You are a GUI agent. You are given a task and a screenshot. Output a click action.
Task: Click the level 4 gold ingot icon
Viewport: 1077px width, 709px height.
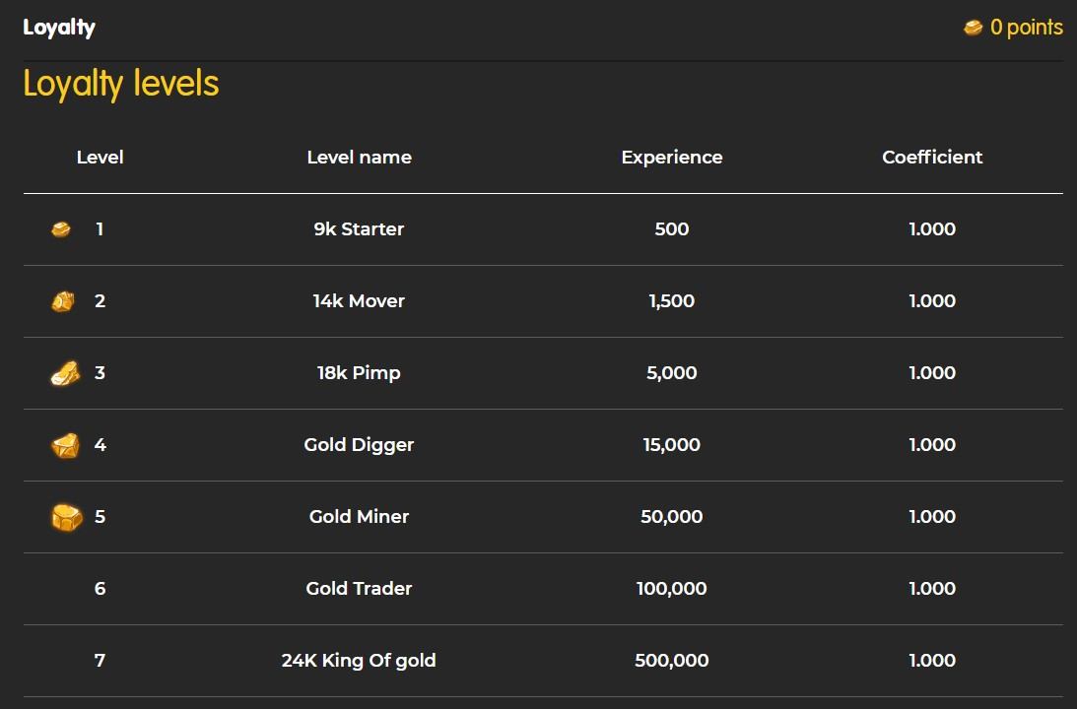coord(65,445)
